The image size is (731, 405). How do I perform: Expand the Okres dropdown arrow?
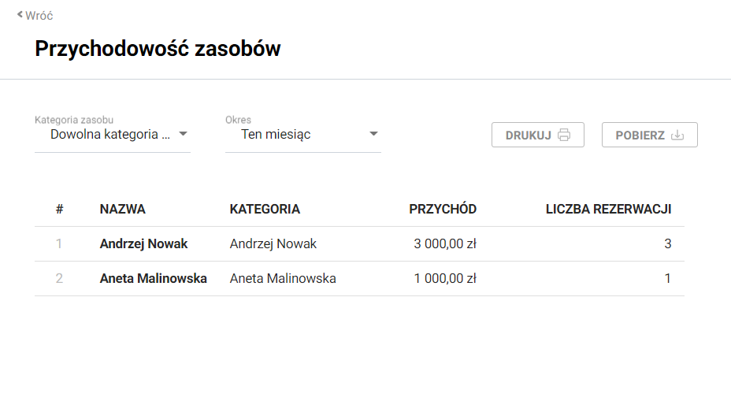(x=373, y=134)
